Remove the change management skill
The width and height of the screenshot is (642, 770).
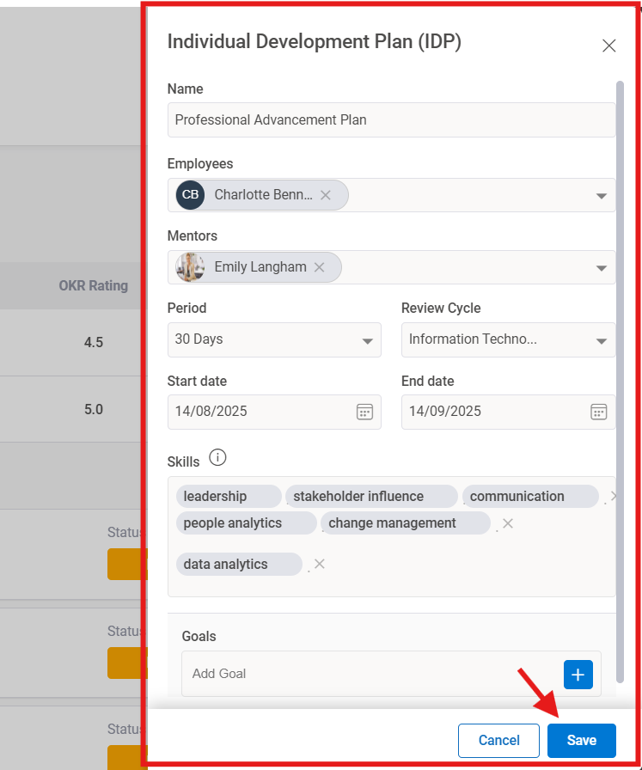point(508,523)
